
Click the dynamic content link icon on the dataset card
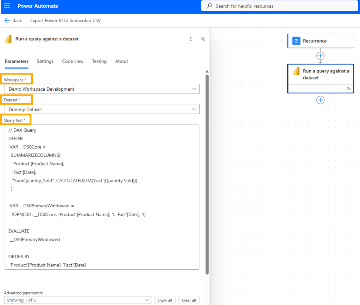tap(349, 89)
